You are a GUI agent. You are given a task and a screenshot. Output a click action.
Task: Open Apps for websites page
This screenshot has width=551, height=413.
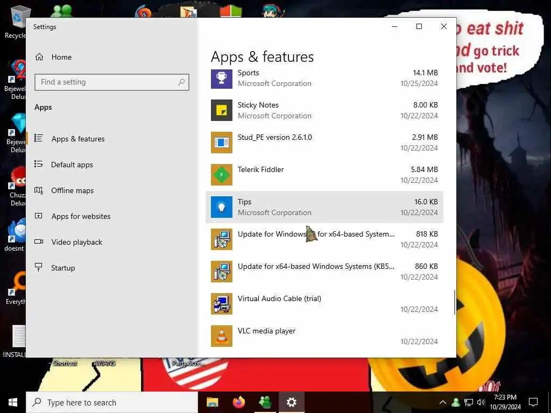(x=81, y=216)
